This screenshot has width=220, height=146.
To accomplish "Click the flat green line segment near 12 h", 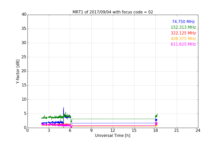I will click(113, 119).
